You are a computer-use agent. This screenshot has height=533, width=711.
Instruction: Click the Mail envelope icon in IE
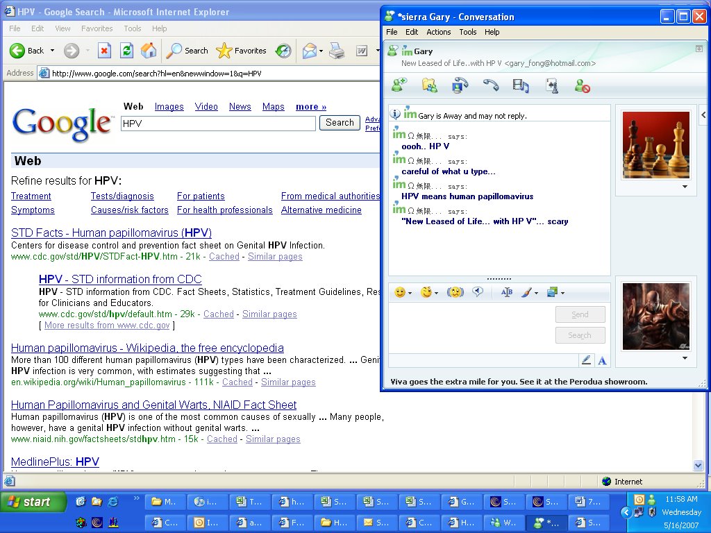click(x=309, y=51)
